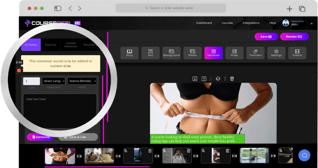Open the Settings tool
The height and width of the screenshot is (168, 318).
point(276,53)
